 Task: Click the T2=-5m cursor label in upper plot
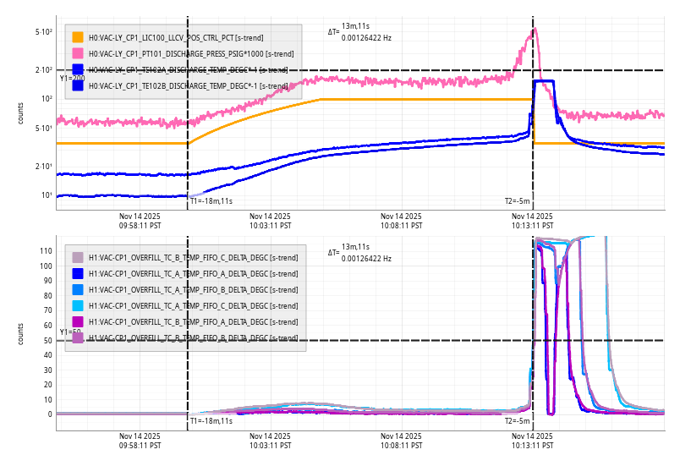(517, 201)
